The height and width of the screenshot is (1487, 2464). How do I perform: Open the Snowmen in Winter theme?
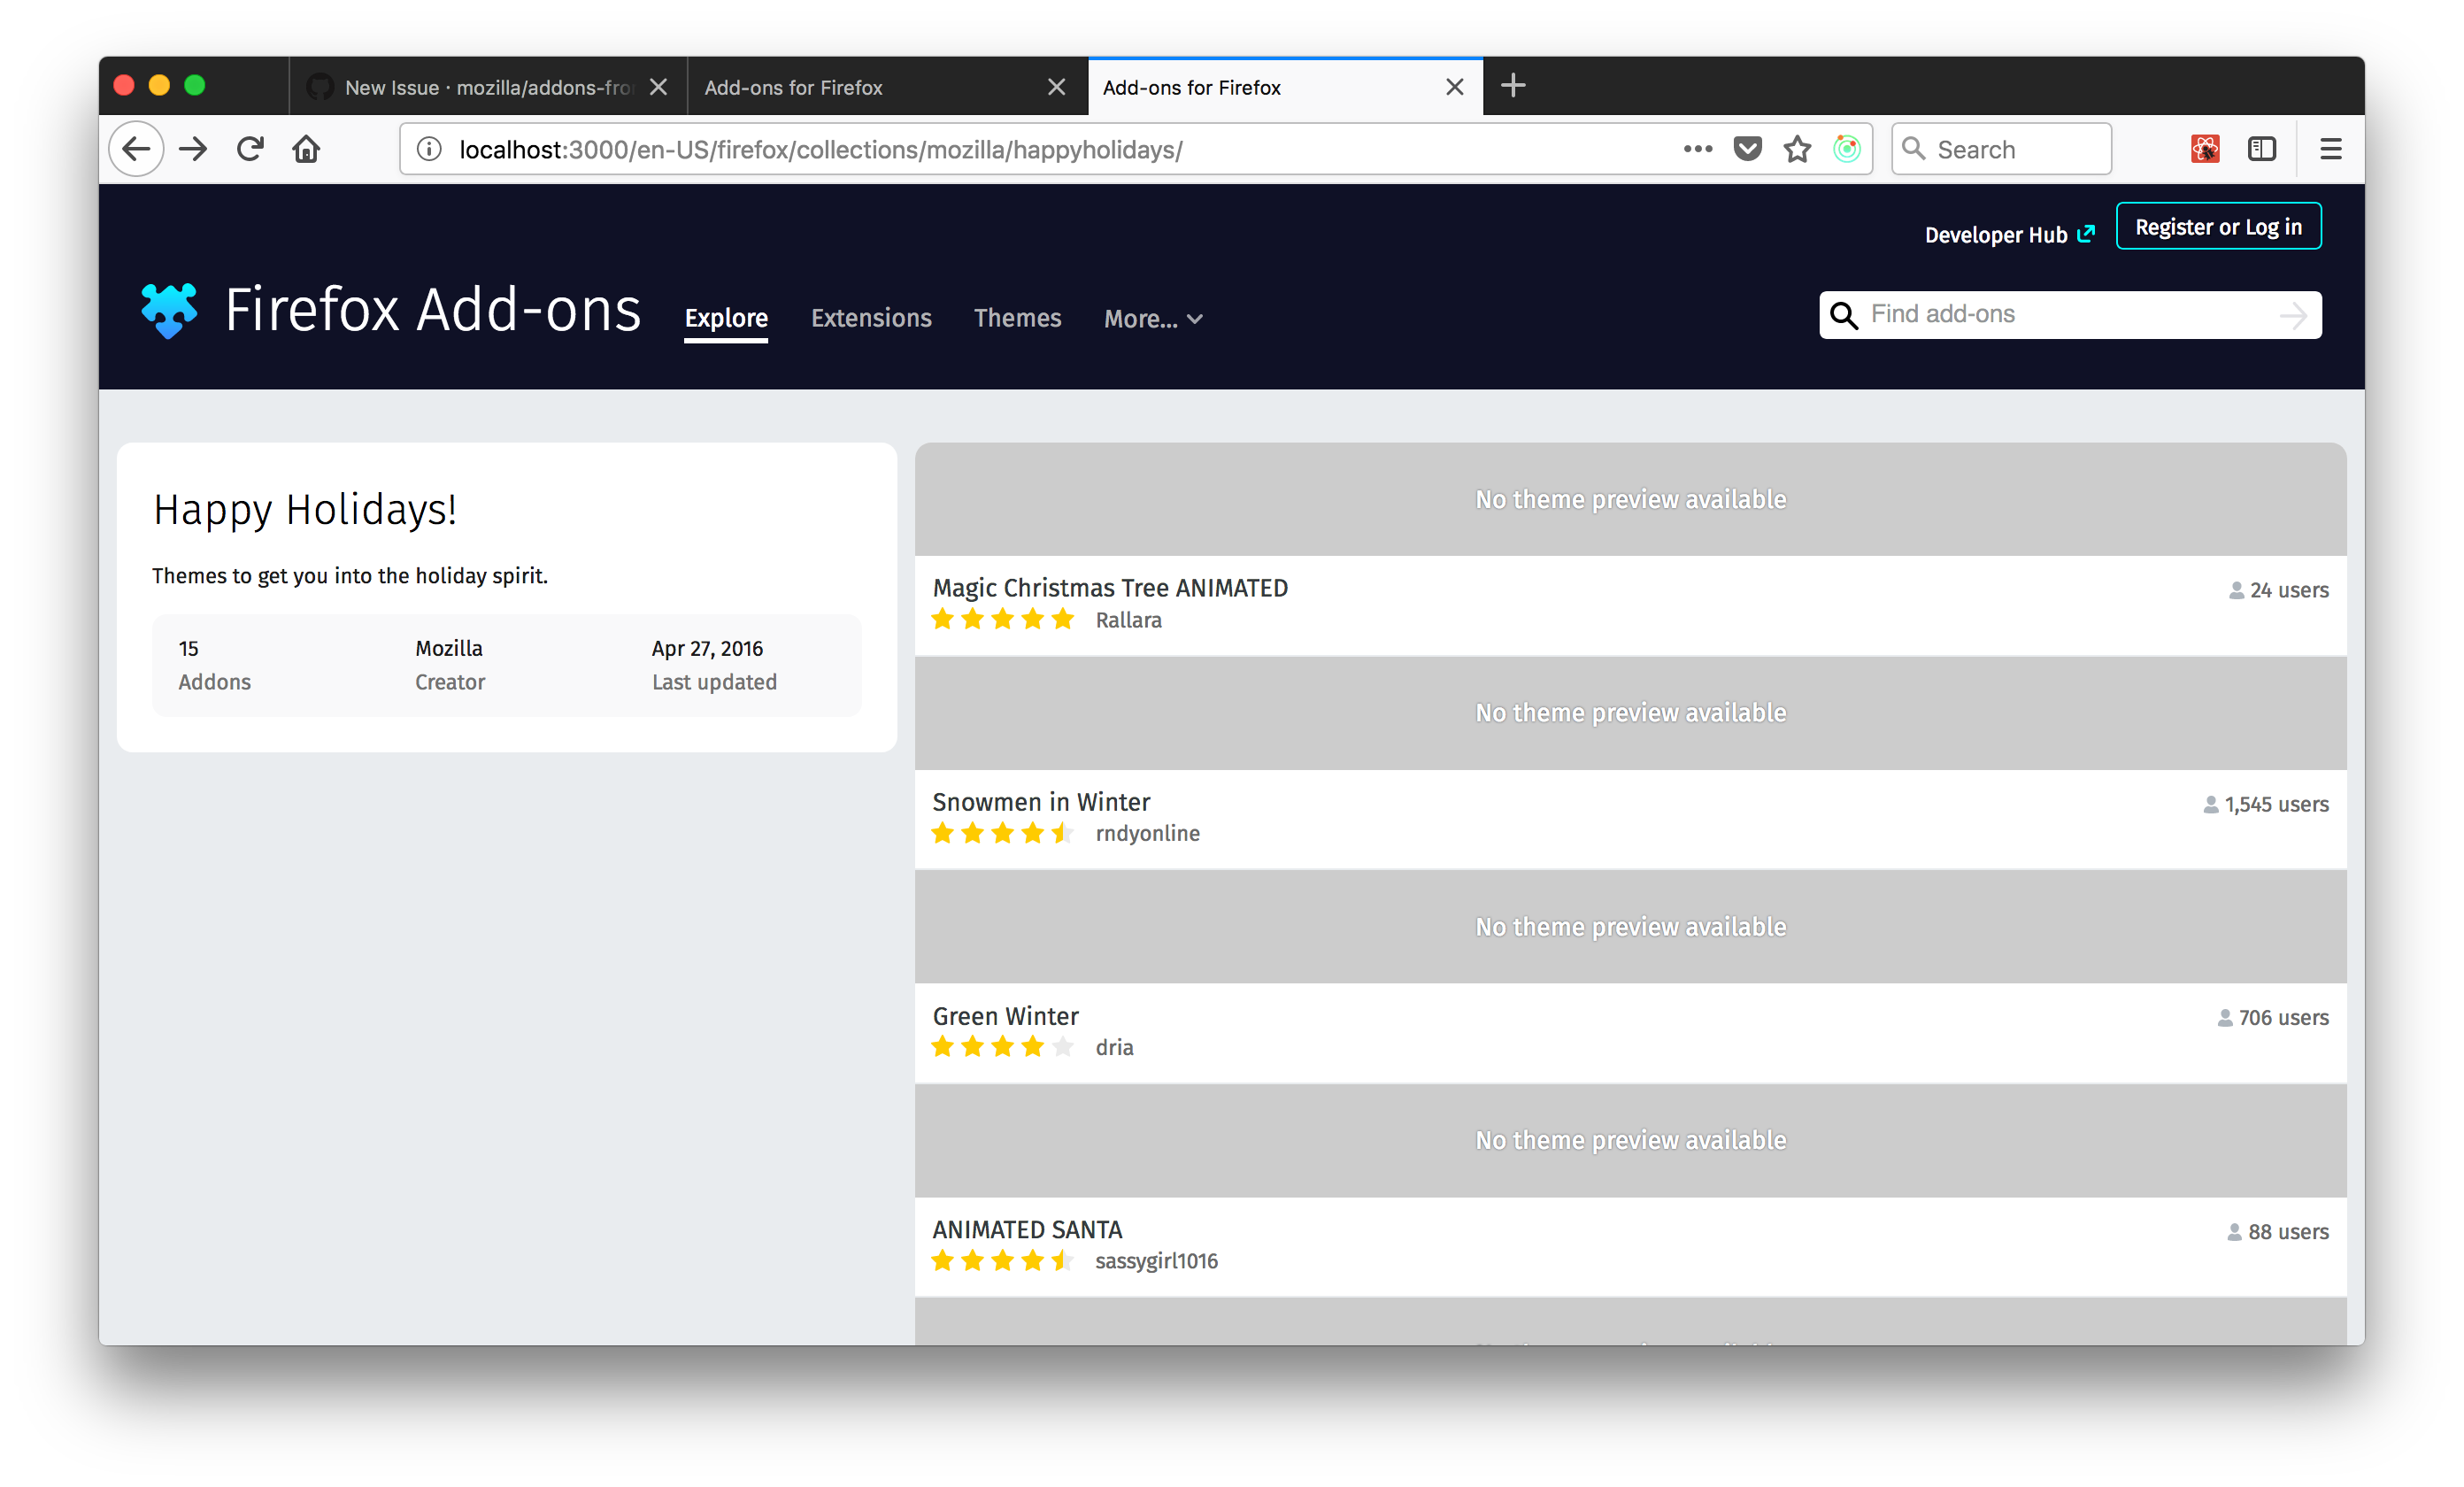coord(1040,802)
